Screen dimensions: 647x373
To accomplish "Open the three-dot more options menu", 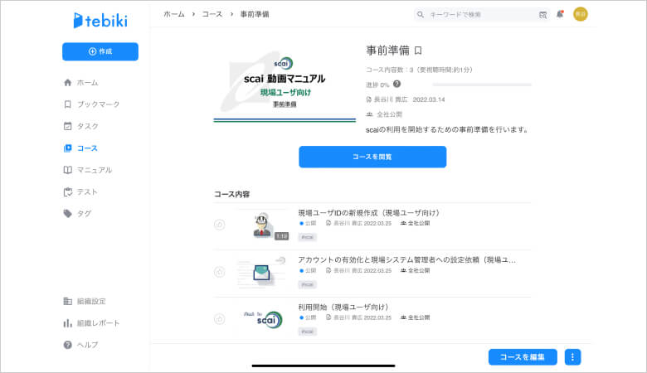I will (x=572, y=357).
